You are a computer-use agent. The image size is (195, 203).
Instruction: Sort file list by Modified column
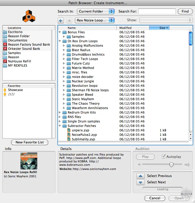click(x=133, y=28)
